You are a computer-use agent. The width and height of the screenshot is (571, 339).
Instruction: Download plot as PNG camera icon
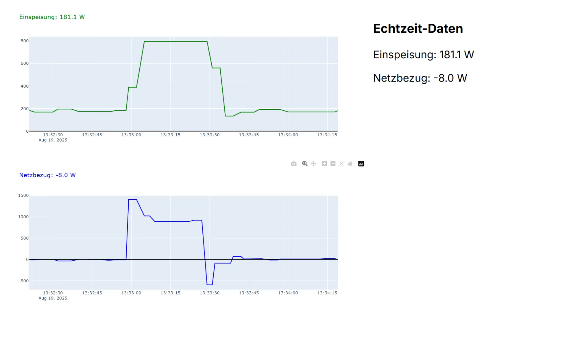coord(293,164)
